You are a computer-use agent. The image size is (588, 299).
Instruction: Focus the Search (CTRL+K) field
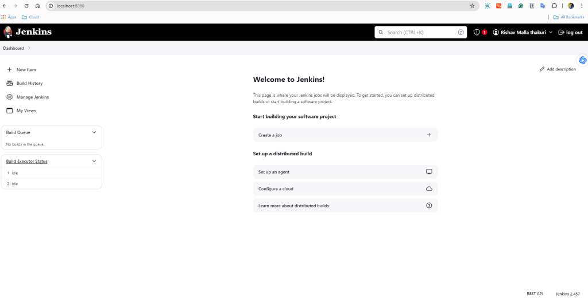click(420, 32)
